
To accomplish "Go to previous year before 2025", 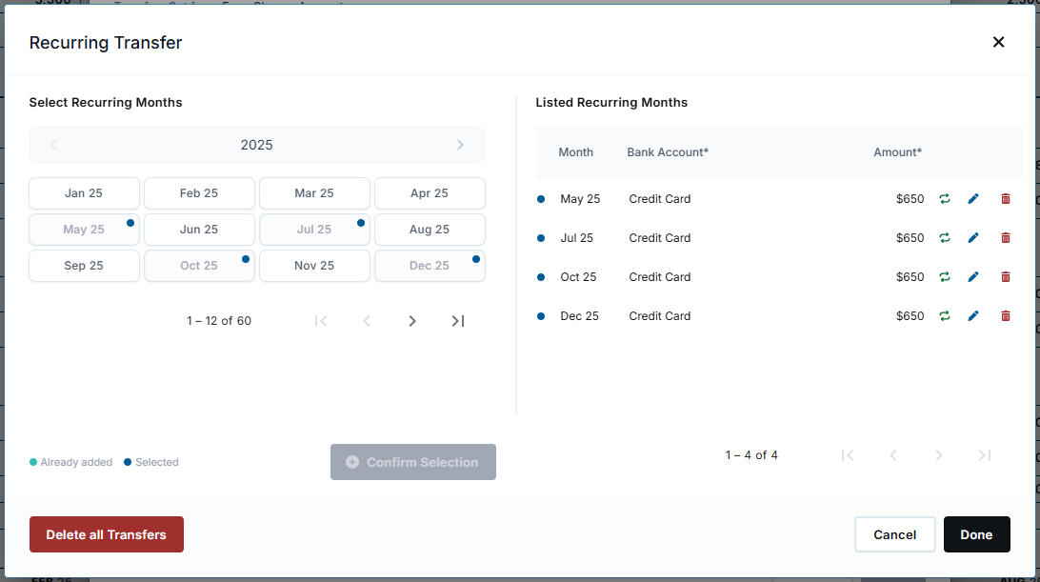I will point(54,145).
